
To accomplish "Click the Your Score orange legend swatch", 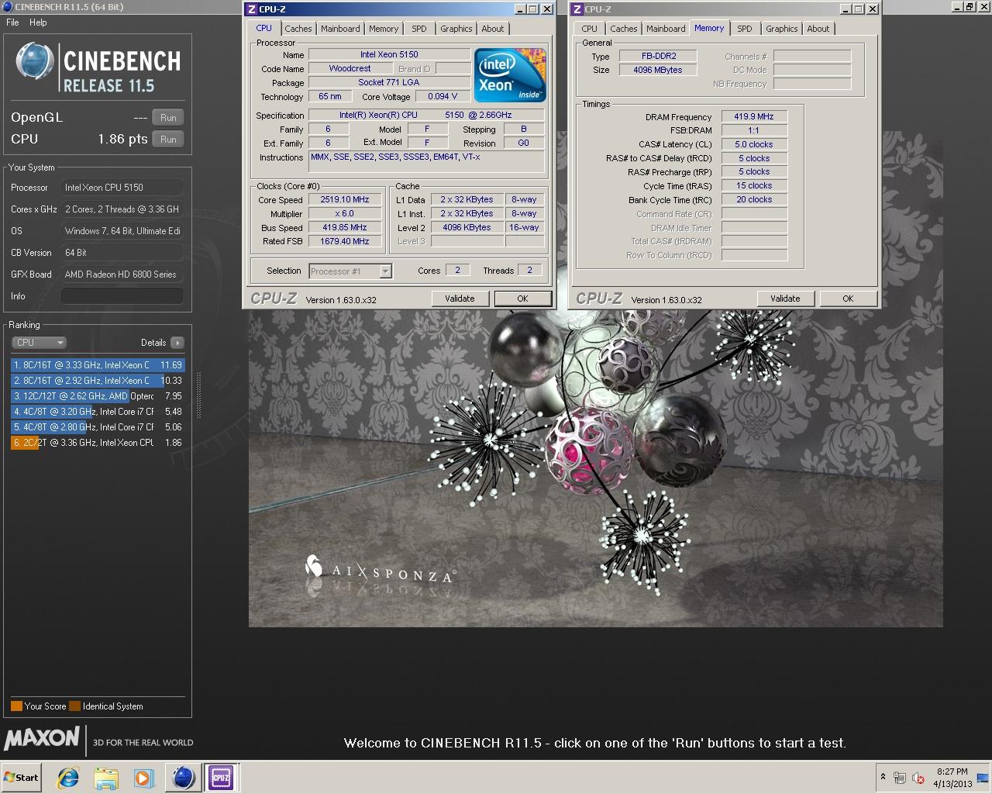I will (x=16, y=706).
